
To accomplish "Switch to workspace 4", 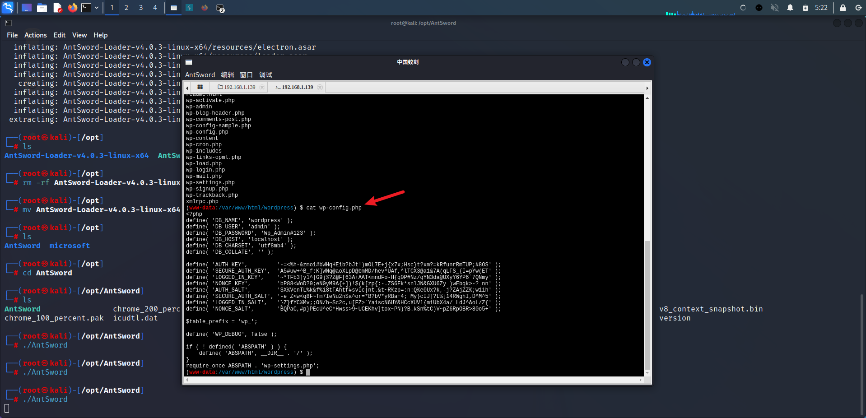I will point(155,8).
